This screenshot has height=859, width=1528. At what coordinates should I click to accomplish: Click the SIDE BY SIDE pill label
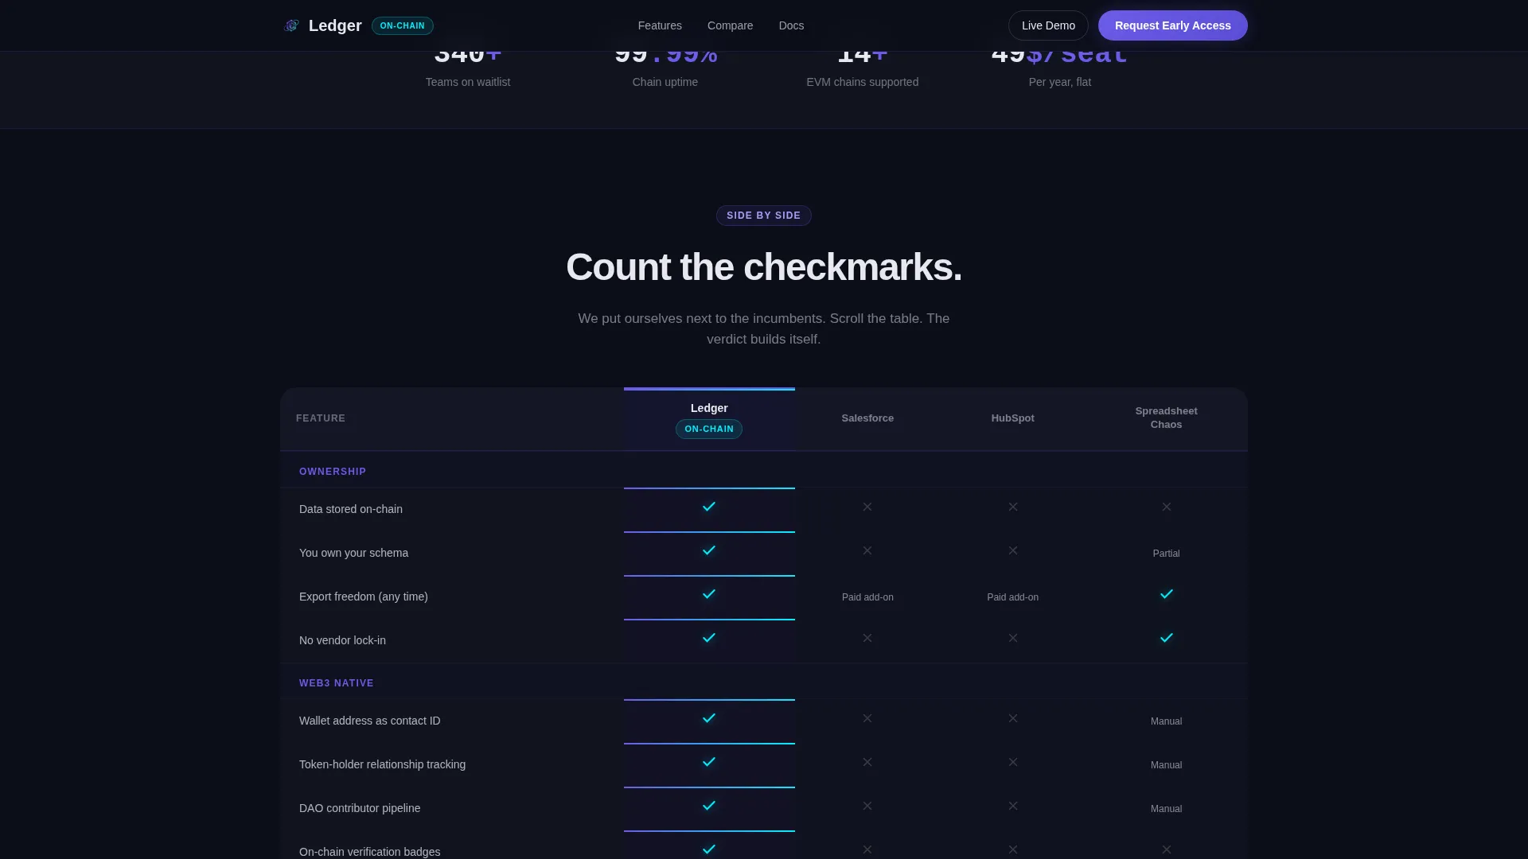764,216
